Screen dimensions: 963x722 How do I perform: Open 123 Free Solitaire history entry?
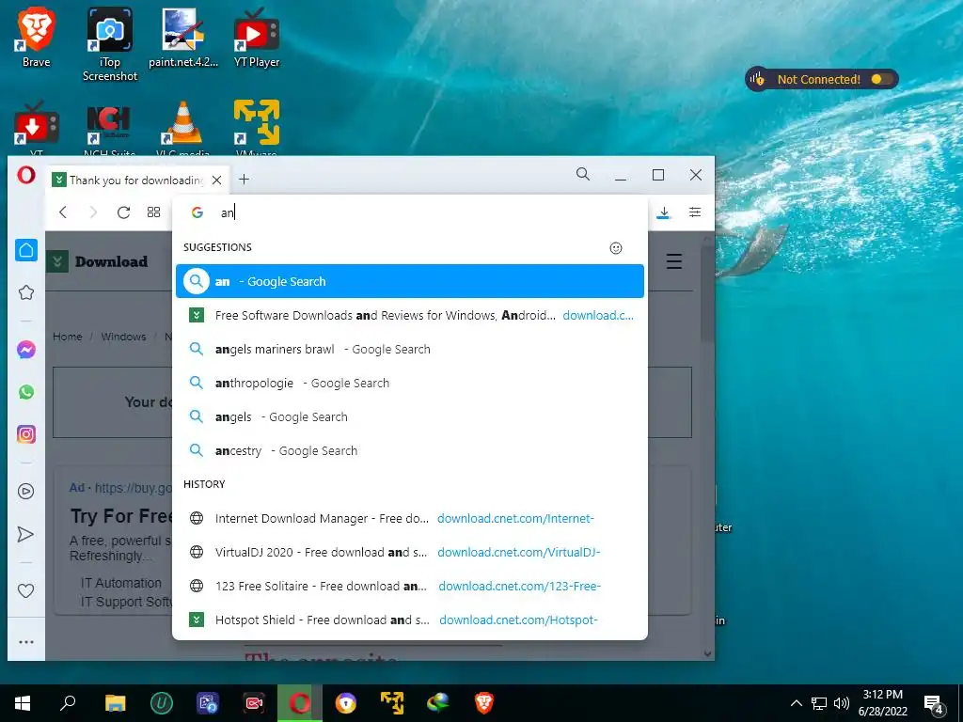(410, 586)
